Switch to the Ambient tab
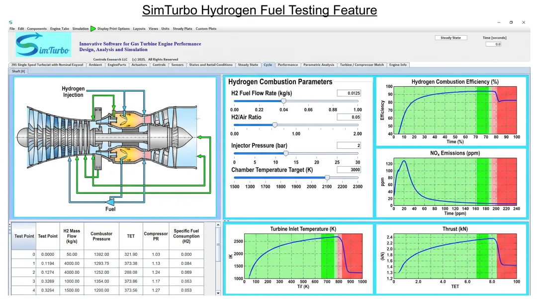537x299 pixels. pos(95,65)
